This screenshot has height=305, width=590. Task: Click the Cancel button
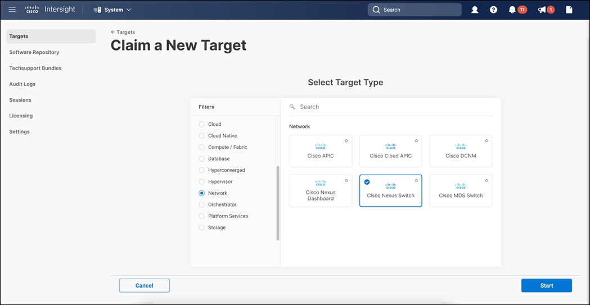click(x=144, y=285)
